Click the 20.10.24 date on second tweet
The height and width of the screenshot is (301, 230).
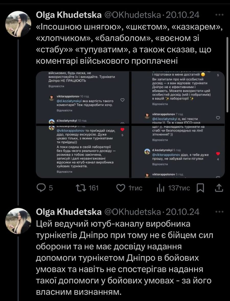[182, 212]
